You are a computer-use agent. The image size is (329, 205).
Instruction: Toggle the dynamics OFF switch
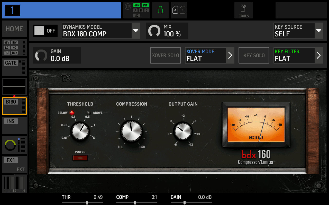click(x=45, y=31)
